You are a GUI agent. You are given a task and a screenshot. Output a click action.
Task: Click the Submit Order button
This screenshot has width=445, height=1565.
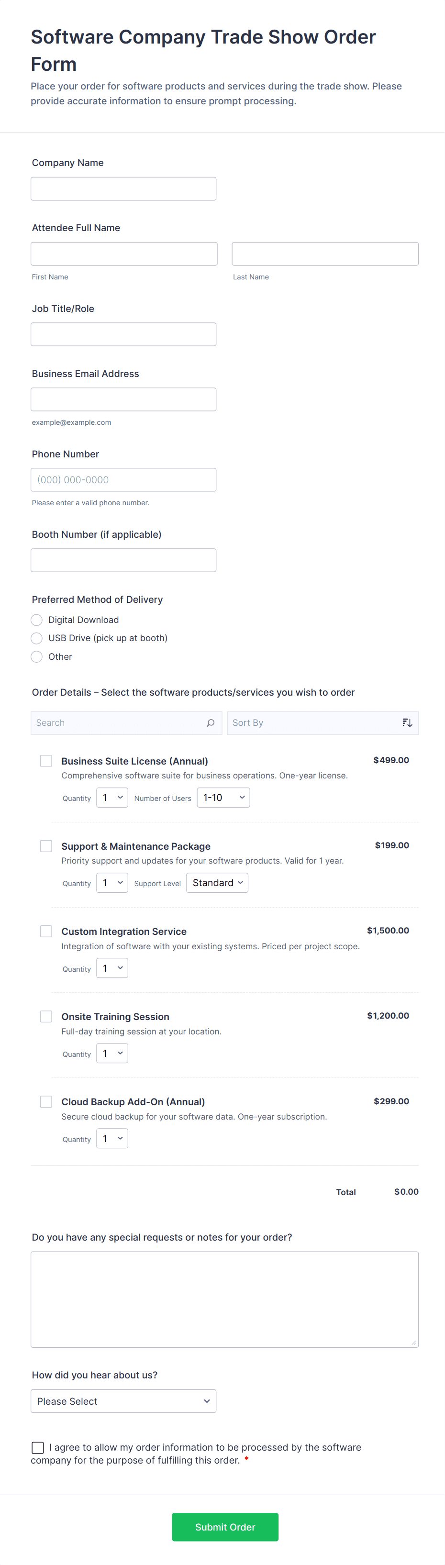coord(225,1527)
